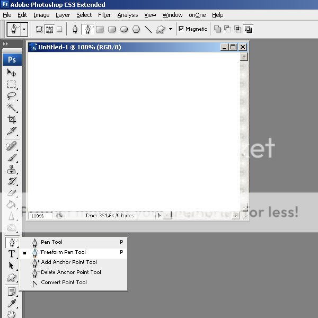
Task: Choose Rectangle shape in options bar
Action: (100, 29)
